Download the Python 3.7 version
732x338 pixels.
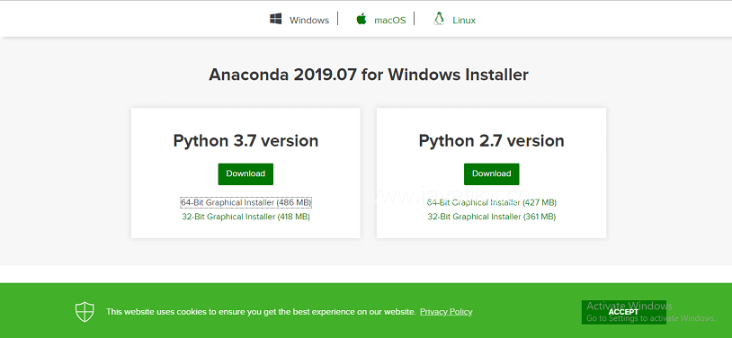tap(245, 173)
